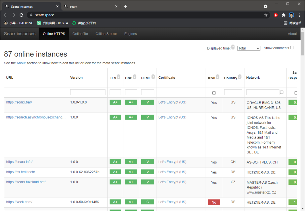This screenshot has width=305, height=211.
Task: Click the browser back arrow icon
Action: tap(6, 15)
